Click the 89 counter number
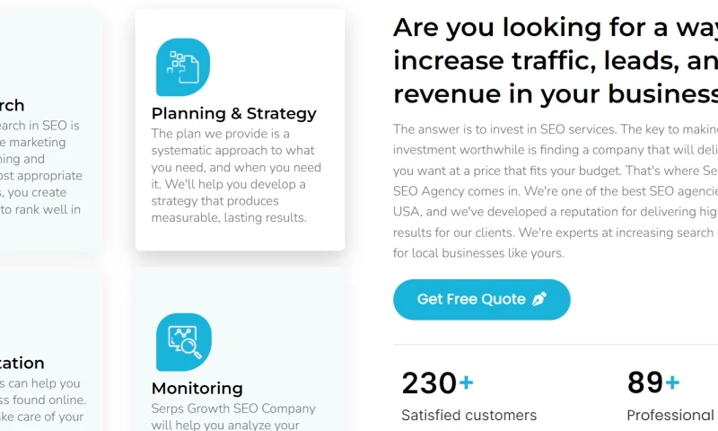The width and height of the screenshot is (718, 431). 644,383
